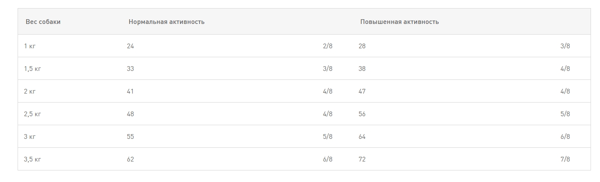Screen dimensions: 600x182
Task: Click the "2 кг" weight cell
Action: pyautogui.click(x=30, y=91)
